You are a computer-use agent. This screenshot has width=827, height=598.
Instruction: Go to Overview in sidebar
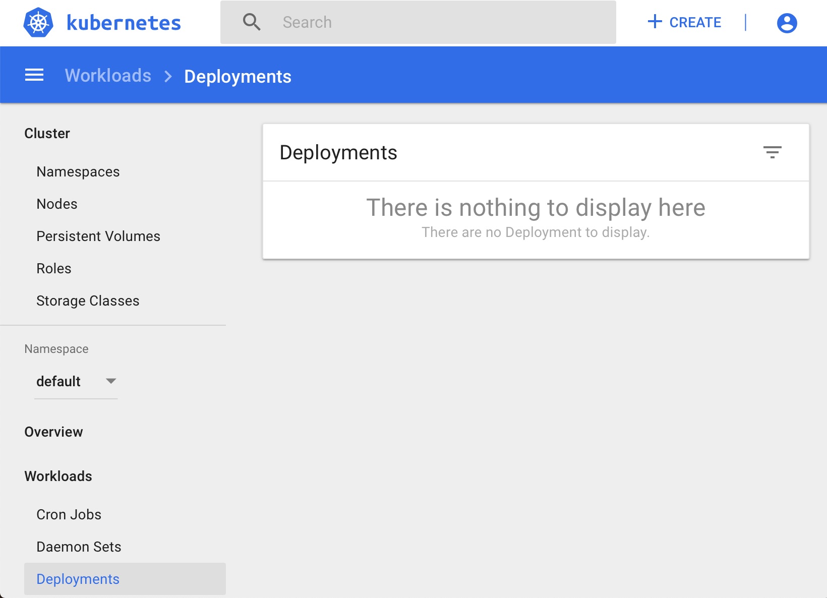[53, 432]
